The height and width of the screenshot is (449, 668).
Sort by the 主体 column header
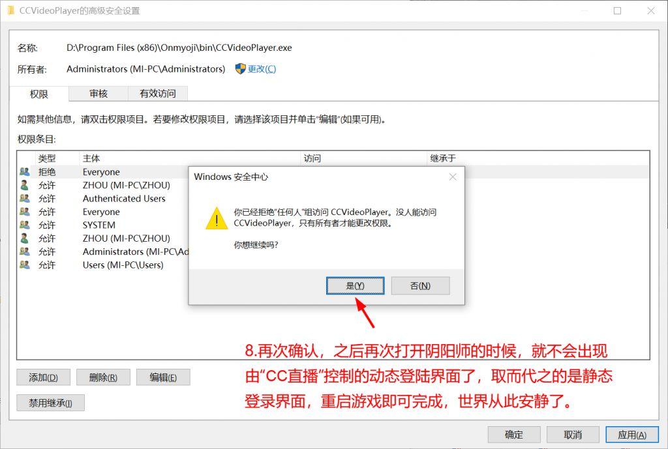[190, 158]
